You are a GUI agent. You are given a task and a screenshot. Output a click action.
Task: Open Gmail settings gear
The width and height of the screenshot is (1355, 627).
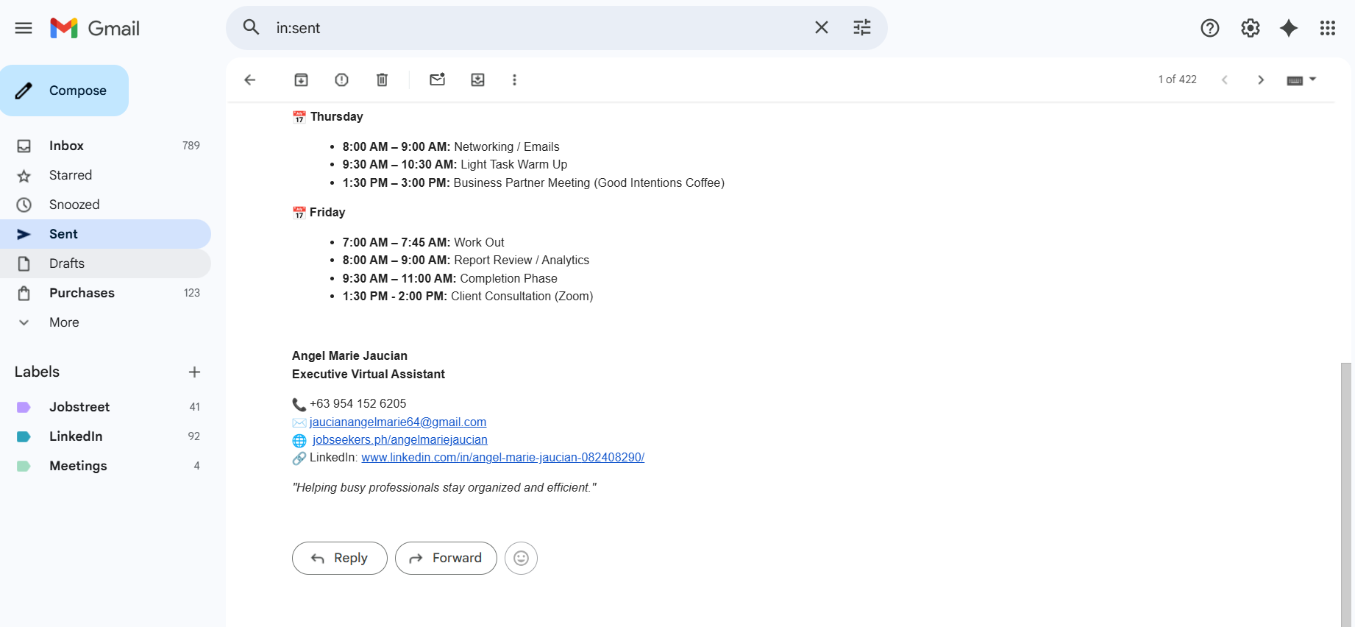coord(1251,28)
